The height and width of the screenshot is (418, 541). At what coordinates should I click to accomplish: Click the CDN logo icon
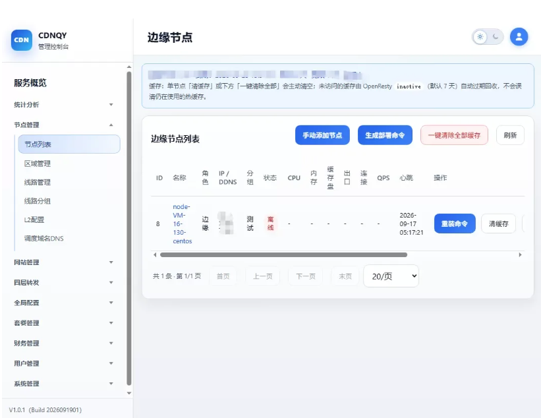(x=21, y=40)
